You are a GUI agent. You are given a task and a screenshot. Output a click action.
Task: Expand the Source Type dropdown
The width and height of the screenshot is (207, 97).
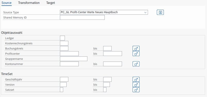tap(145, 12)
